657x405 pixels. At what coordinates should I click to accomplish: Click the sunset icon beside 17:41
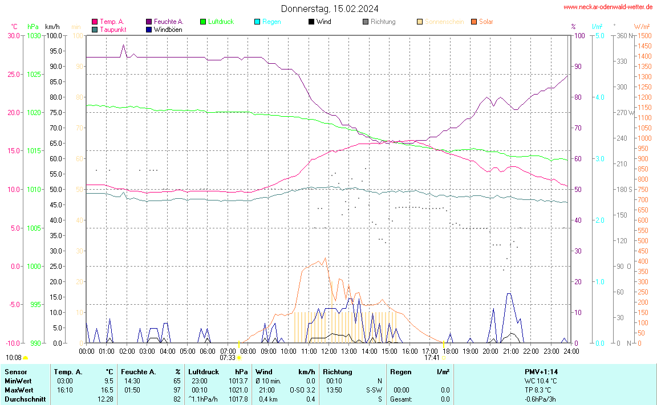point(444,358)
